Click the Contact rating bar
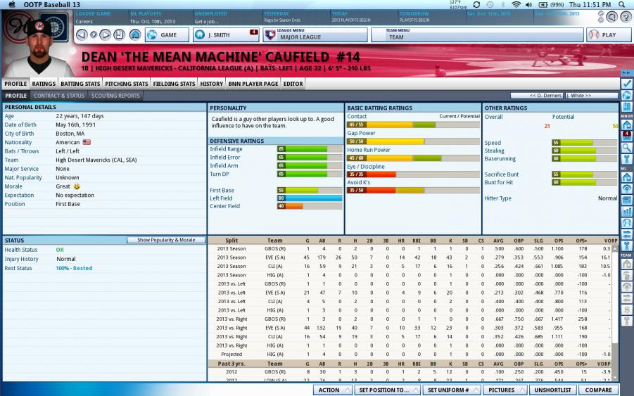Screen dimensions: 634x396 tap(413, 125)
